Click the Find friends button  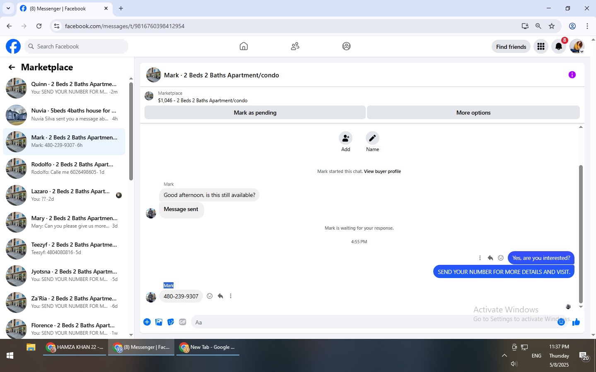511,47
